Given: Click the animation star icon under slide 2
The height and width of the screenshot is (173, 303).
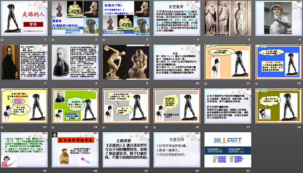Looking at the screenshot, I should tap(53, 40).
